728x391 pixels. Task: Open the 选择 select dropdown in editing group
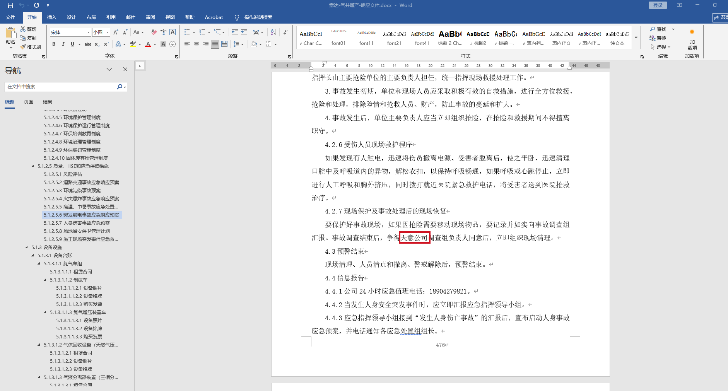[660, 47]
